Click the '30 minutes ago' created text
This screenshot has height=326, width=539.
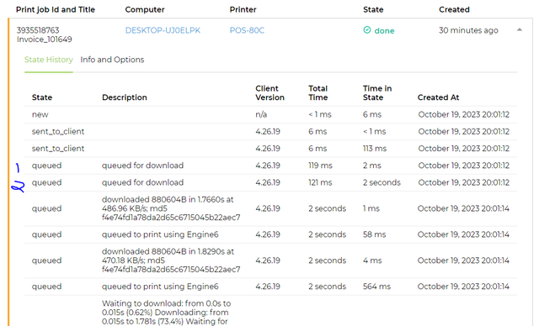click(x=468, y=30)
